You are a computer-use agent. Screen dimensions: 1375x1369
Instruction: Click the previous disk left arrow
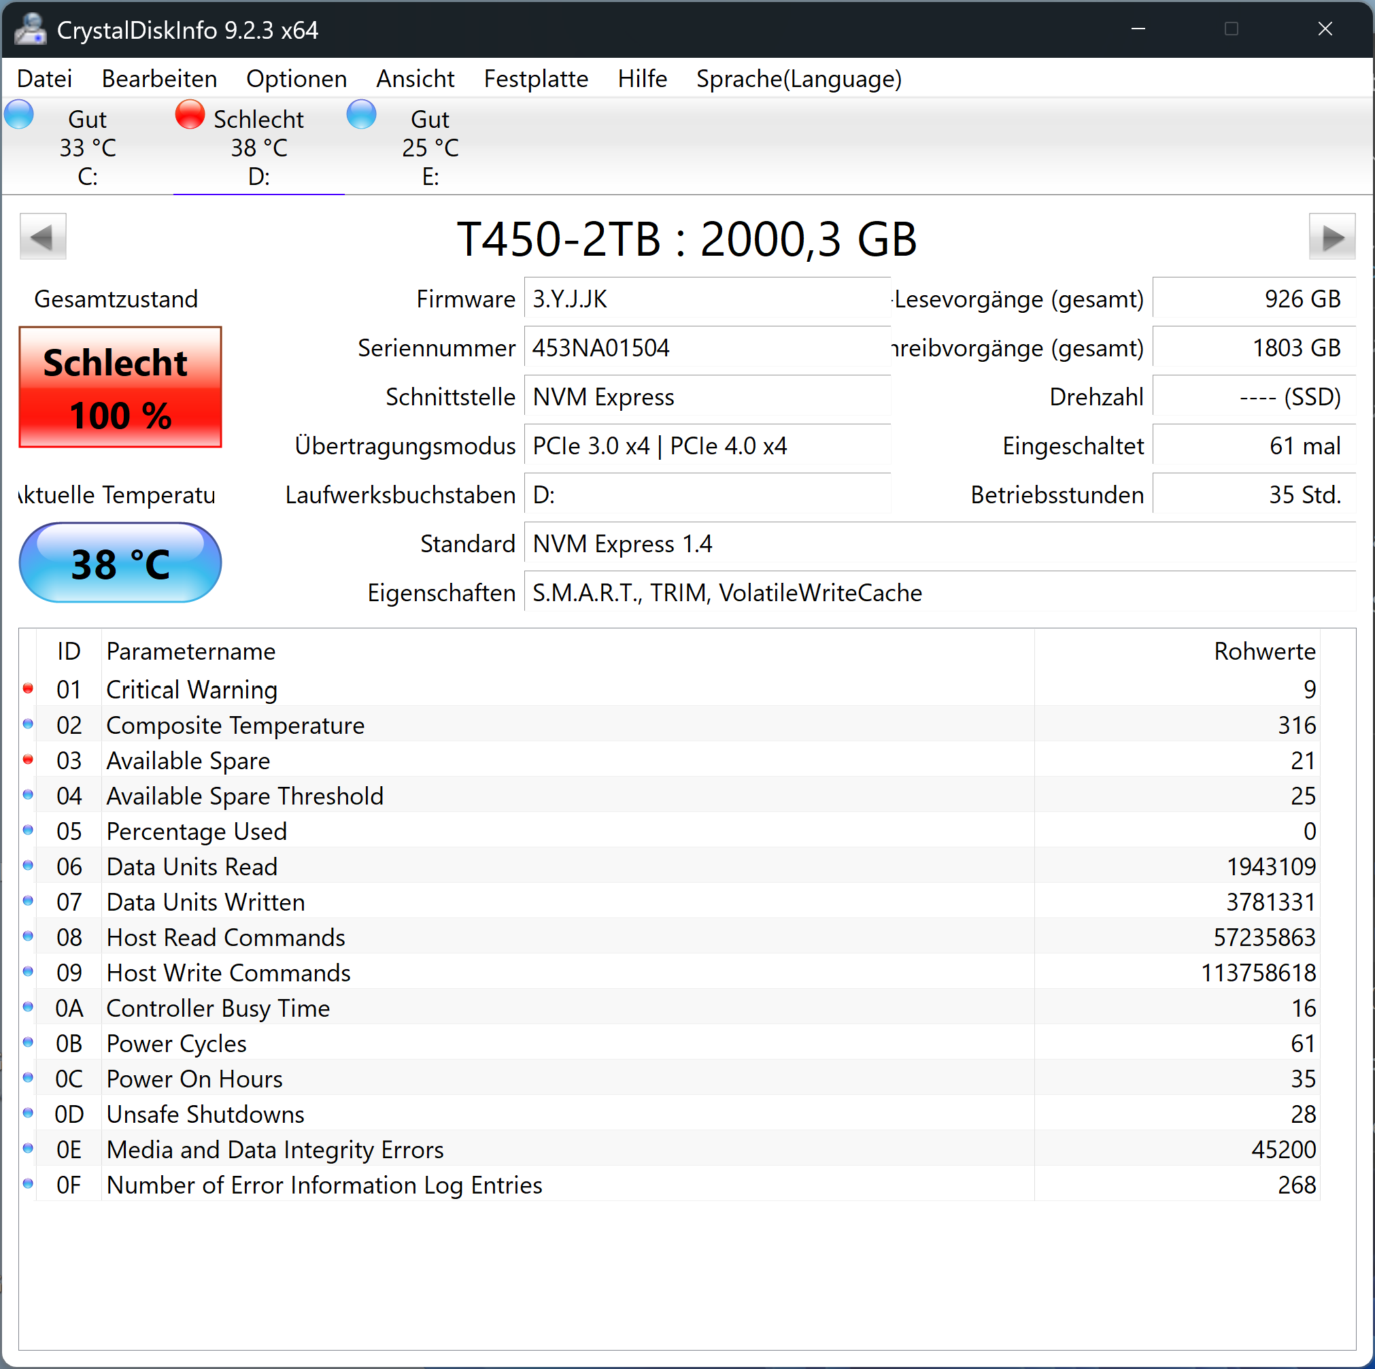click(43, 237)
